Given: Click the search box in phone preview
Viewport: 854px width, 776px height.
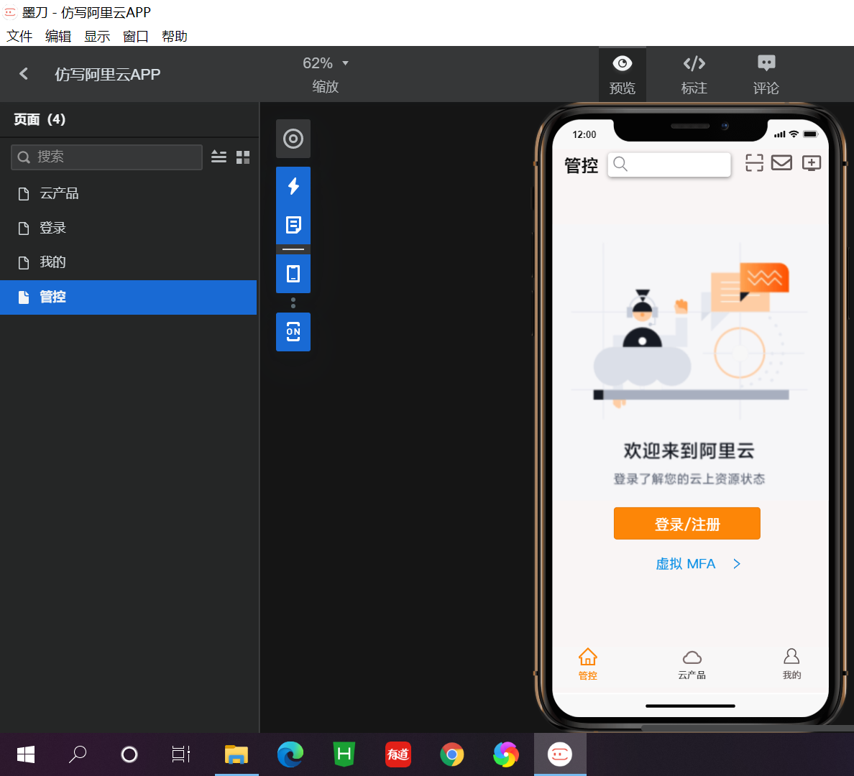Looking at the screenshot, I should point(669,165).
